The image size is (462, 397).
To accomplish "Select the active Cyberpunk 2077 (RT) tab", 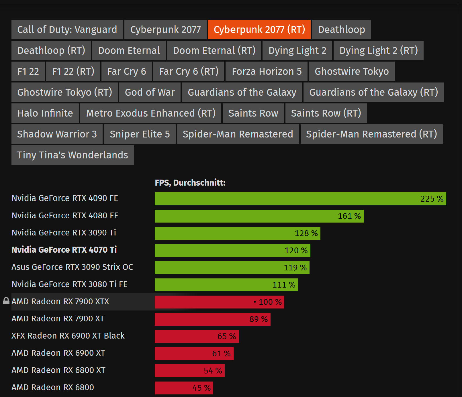I will point(259,30).
